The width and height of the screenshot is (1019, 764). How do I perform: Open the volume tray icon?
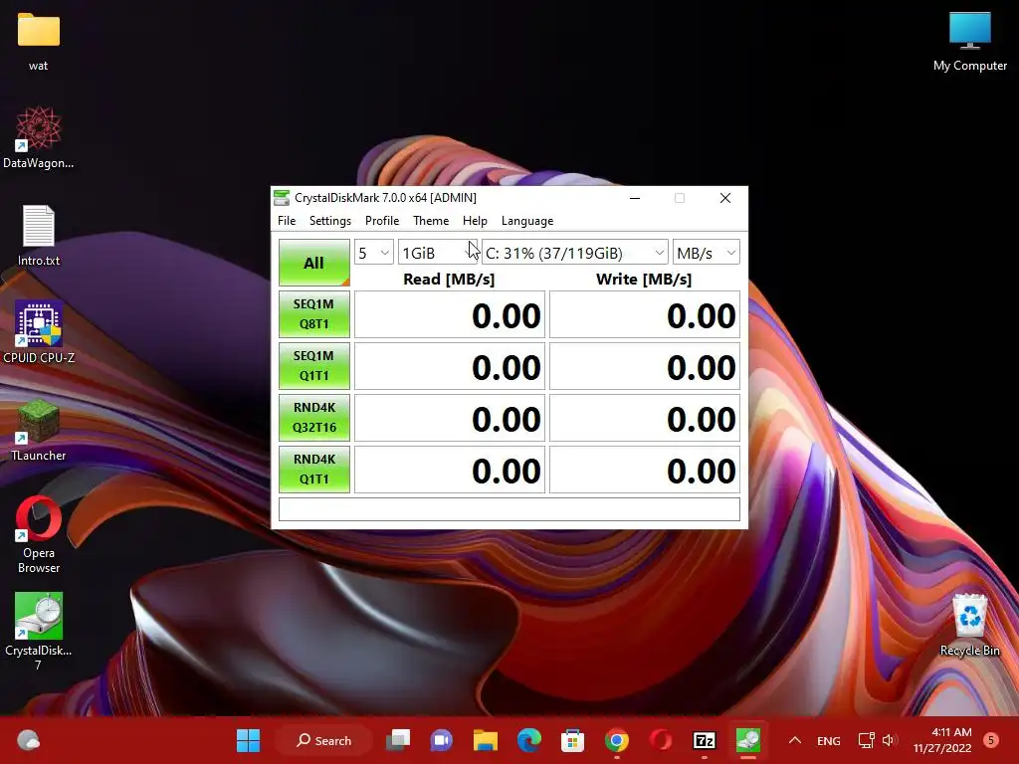(x=889, y=740)
